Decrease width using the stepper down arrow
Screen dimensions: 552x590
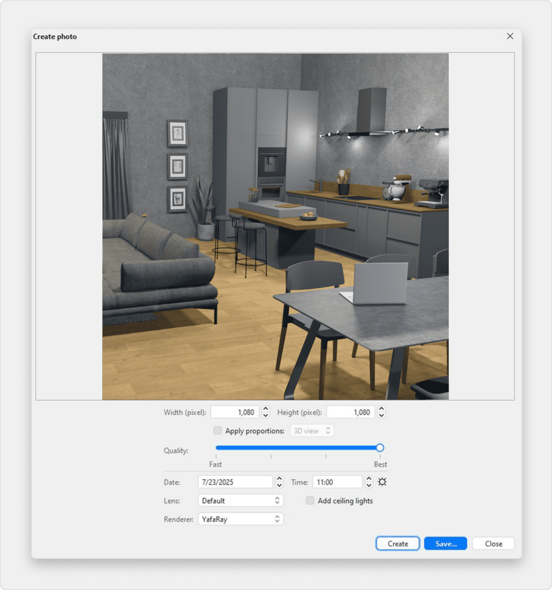tap(265, 415)
